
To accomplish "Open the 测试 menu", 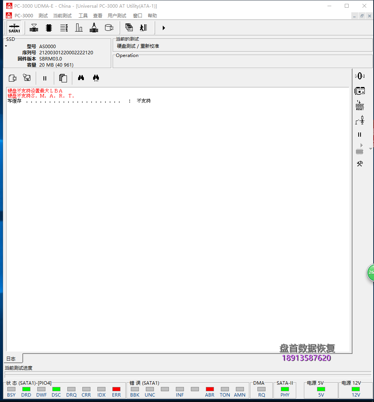I will [43, 16].
